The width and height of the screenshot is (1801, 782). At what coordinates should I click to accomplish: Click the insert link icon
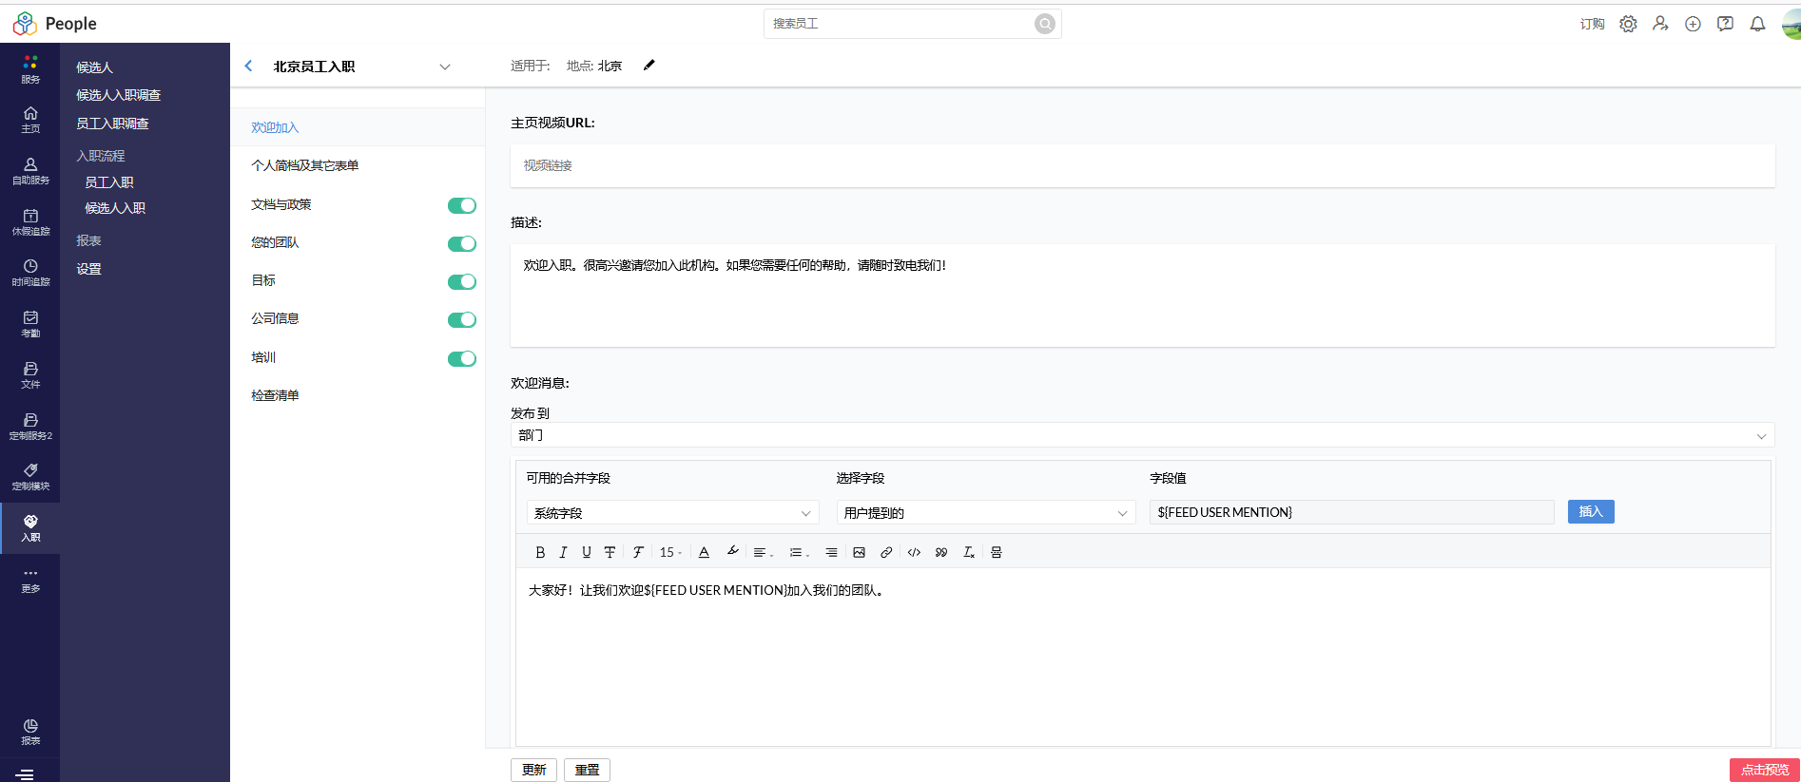(x=886, y=552)
